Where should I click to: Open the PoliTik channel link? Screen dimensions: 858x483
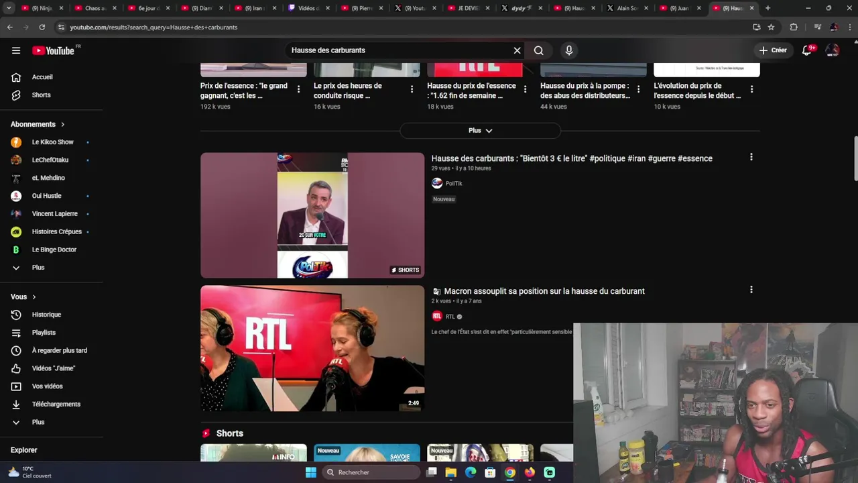(454, 183)
